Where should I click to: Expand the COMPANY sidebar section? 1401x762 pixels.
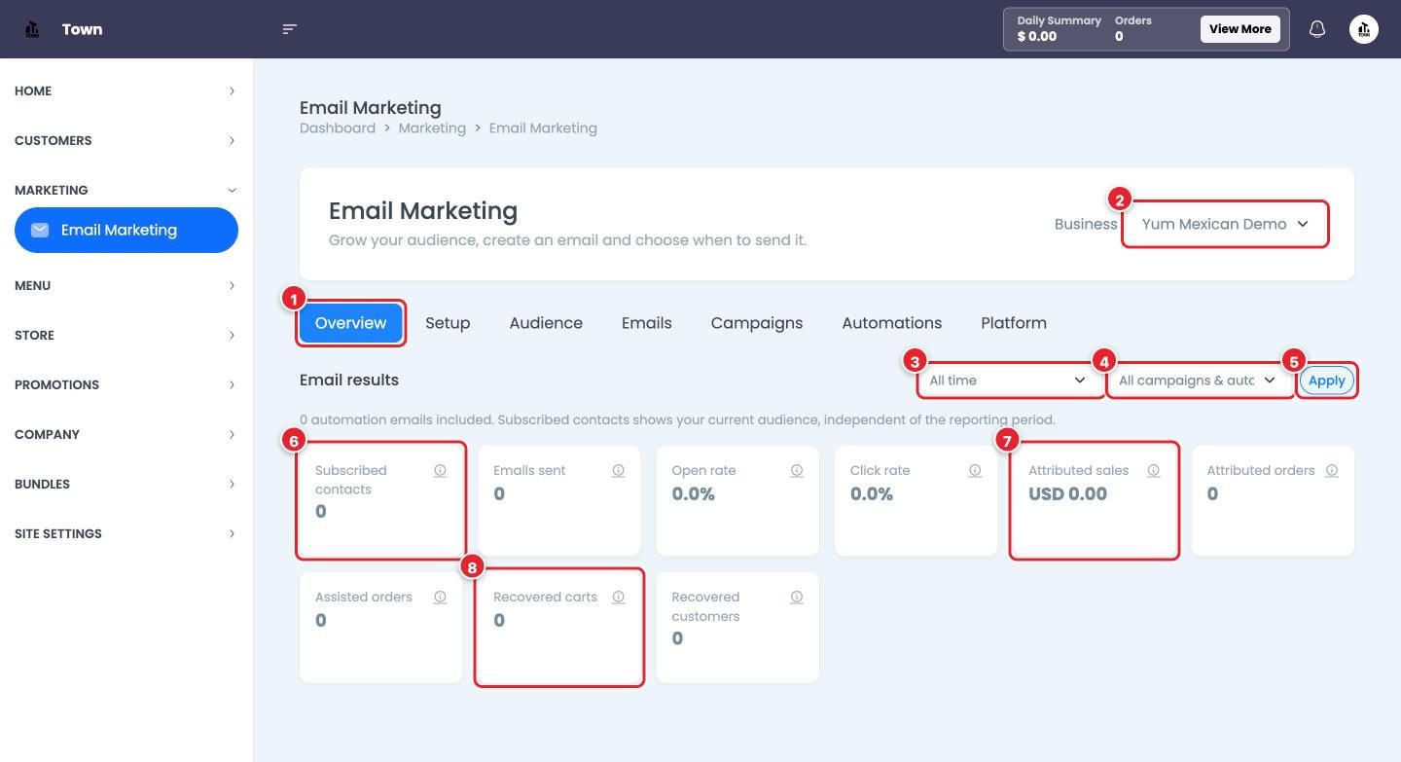(x=125, y=434)
